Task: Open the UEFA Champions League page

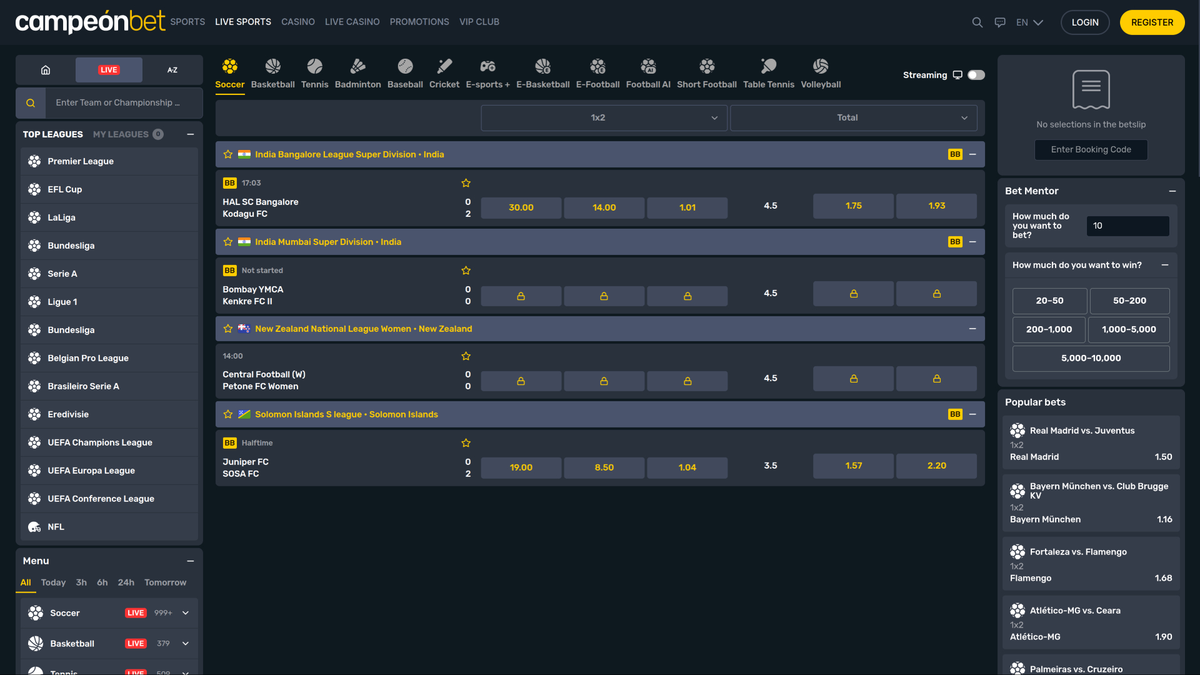Action: 100,442
